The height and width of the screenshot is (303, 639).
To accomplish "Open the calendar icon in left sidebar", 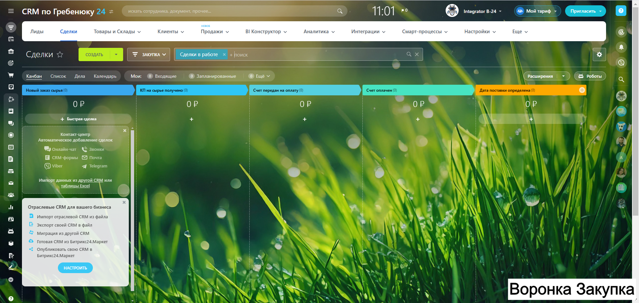I will (x=11, y=147).
